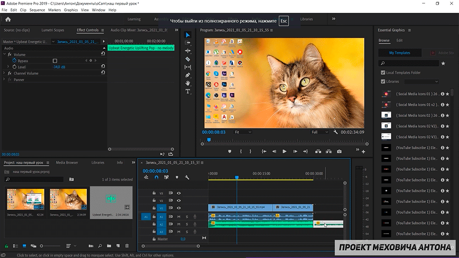This screenshot has height=258, width=459.
Task: Toggle V1 track eye visibility
Action: point(179,208)
